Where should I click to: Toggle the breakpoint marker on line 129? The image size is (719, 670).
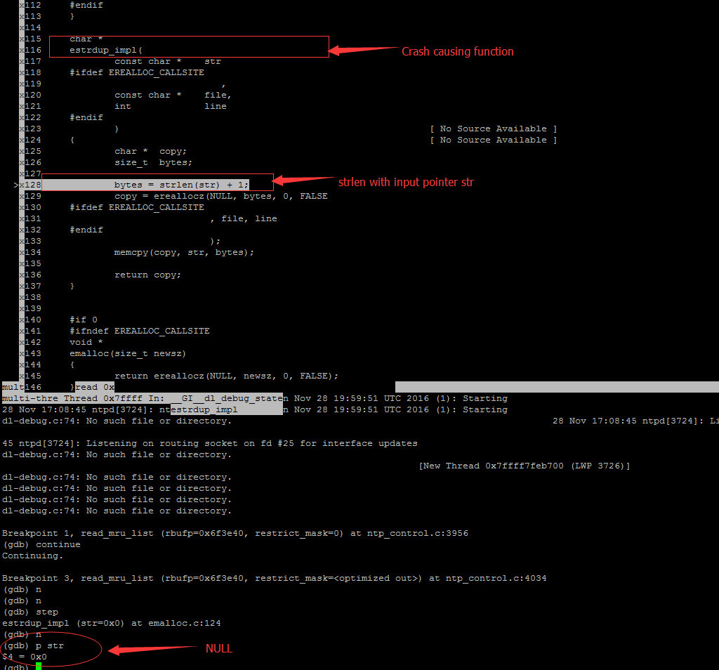(23, 196)
